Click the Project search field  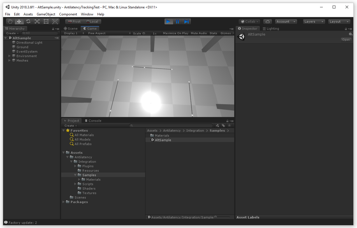coord(171,126)
